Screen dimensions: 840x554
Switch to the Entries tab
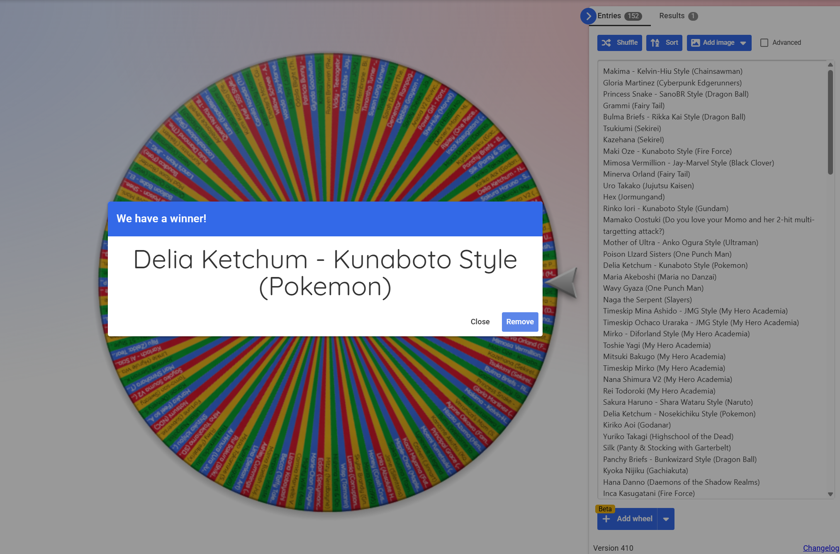point(620,16)
